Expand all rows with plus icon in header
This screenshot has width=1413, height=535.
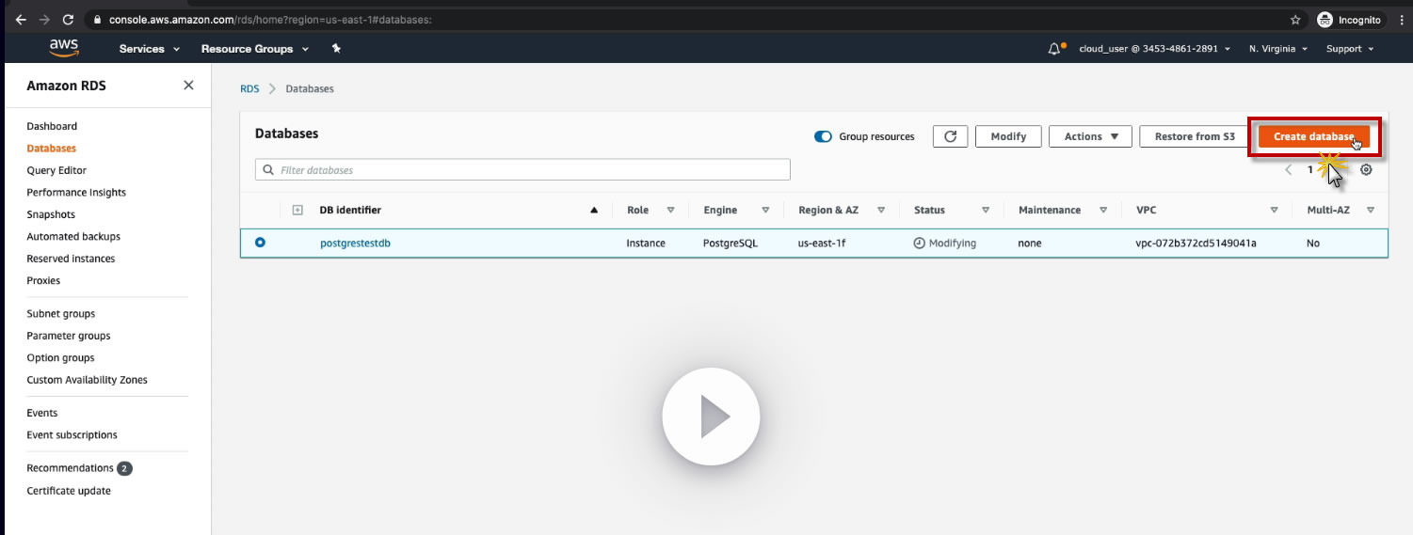pyautogui.click(x=297, y=210)
